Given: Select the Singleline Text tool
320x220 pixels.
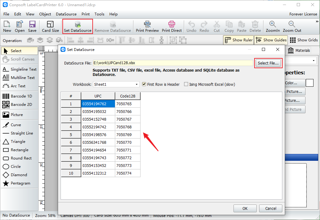Looking at the screenshot, I should click(19, 69).
